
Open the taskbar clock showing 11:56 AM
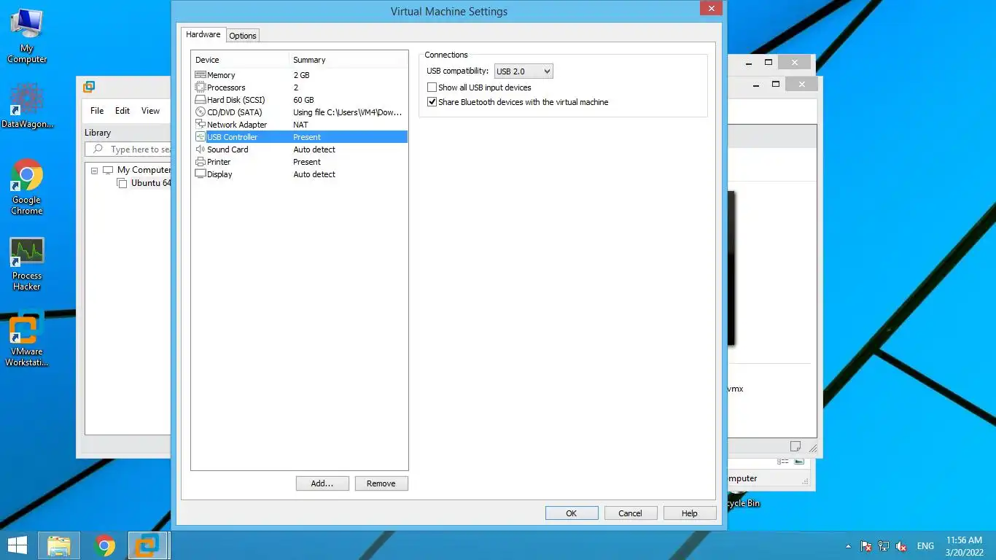(x=964, y=546)
